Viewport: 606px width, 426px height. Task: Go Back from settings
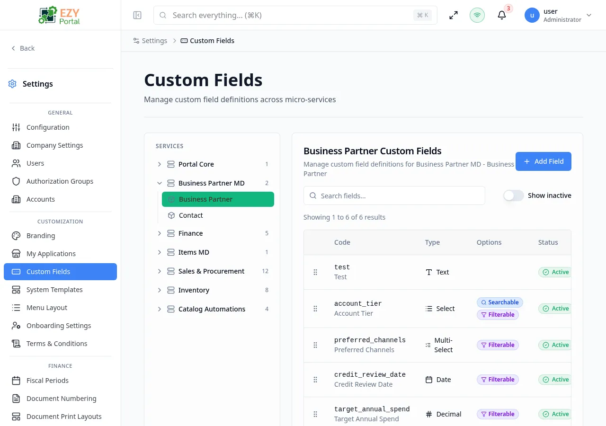pyautogui.click(x=23, y=48)
